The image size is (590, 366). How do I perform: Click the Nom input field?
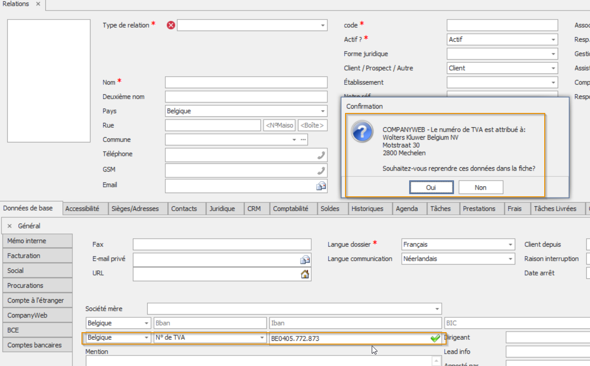click(x=246, y=82)
